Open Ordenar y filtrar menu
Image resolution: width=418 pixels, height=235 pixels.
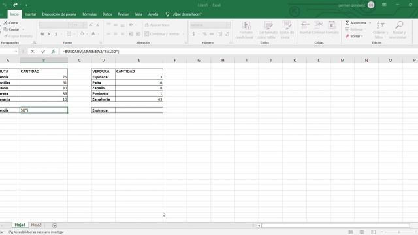pos(380,30)
